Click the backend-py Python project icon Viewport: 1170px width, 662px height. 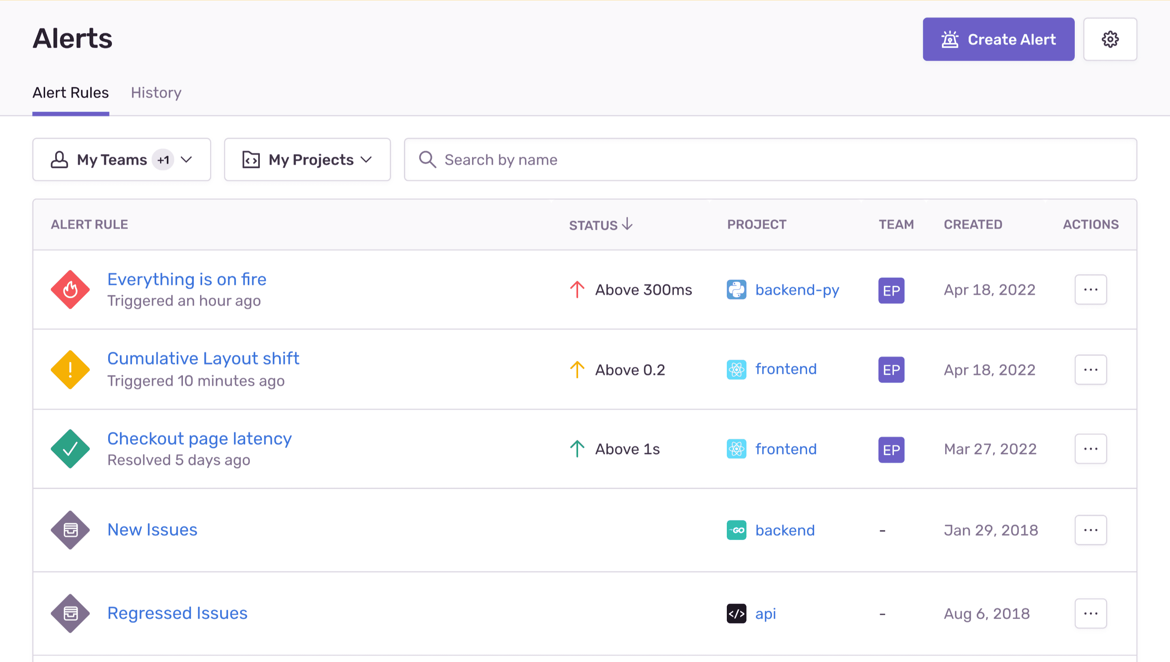[736, 289]
